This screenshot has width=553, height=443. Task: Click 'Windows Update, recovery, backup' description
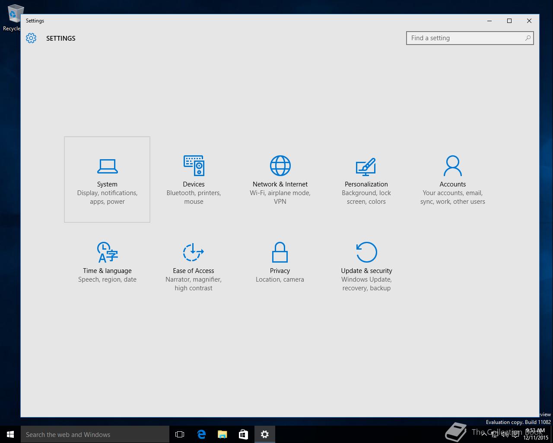(366, 284)
